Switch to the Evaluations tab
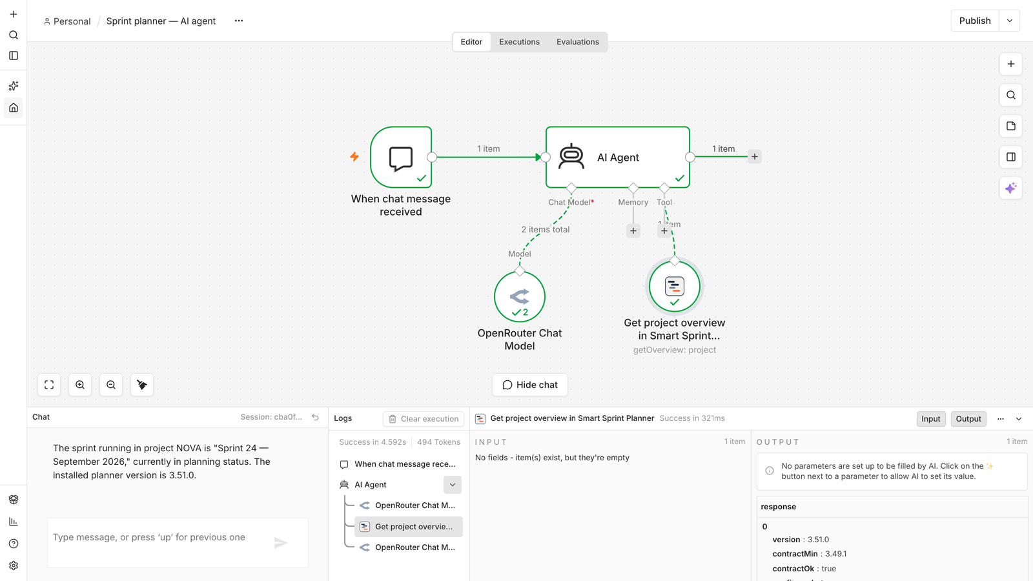 point(578,42)
